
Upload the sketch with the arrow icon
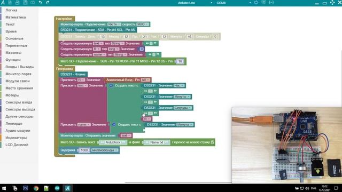256,3
